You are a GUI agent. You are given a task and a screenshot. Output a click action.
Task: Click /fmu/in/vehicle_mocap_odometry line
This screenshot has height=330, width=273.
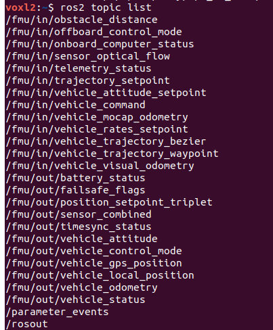97,117
